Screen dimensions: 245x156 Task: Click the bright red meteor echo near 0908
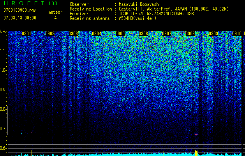(x=196, y=134)
